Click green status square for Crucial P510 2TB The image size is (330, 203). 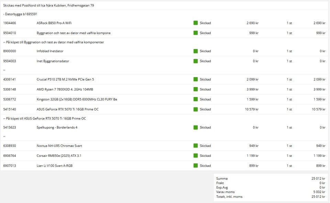[196, 79]
